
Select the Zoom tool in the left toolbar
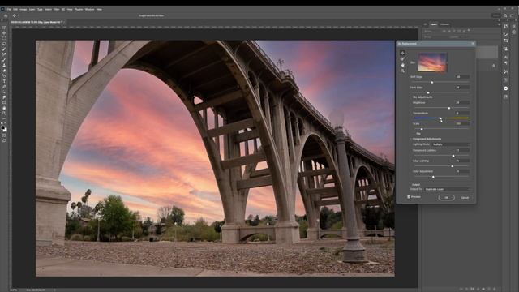click(x=4, y=114)
